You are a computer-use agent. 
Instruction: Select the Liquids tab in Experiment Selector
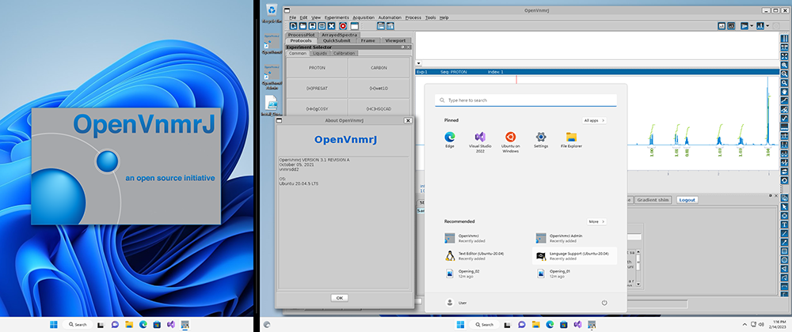(x=320, y=54)
